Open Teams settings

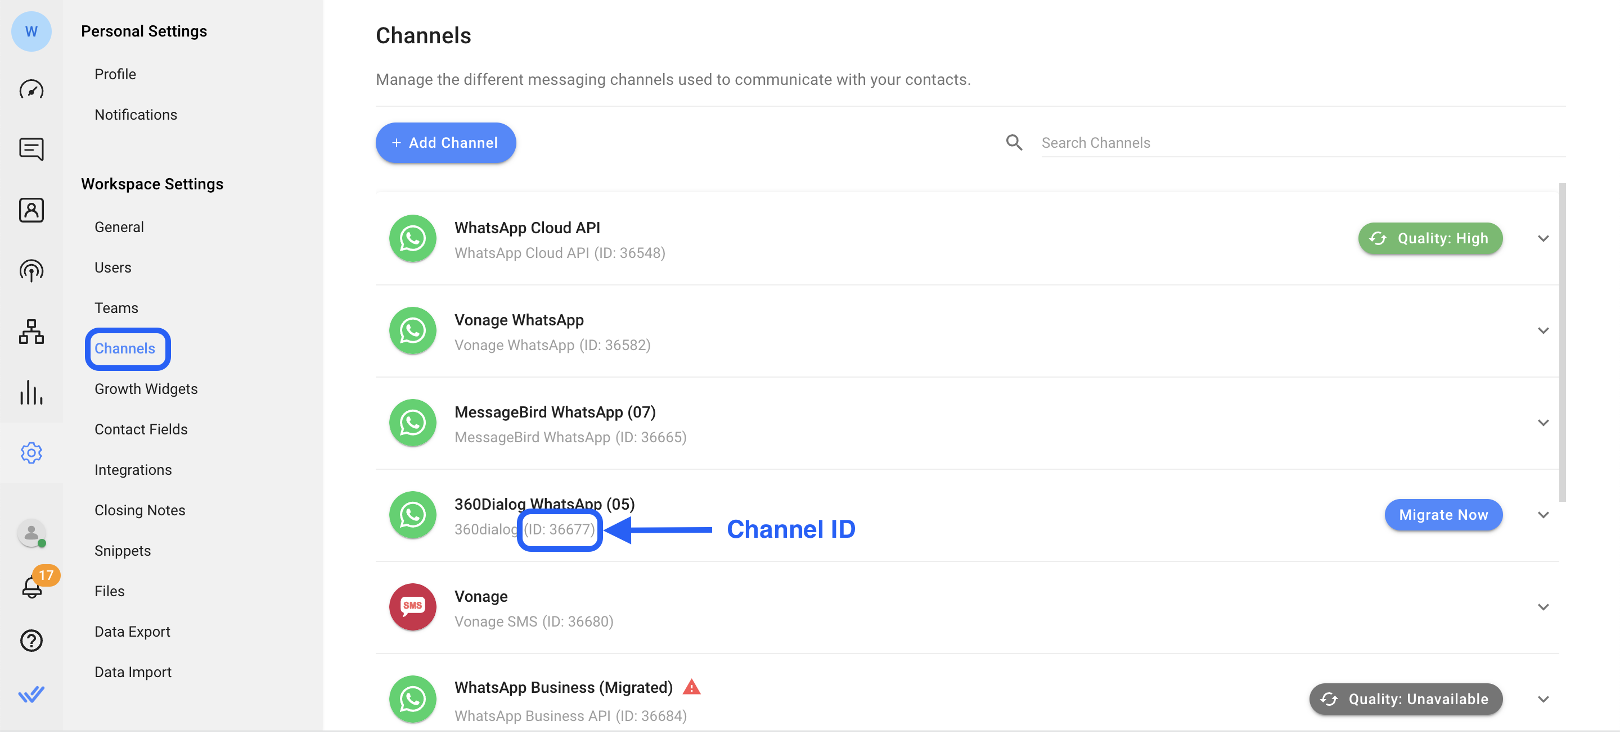(116, 308)
